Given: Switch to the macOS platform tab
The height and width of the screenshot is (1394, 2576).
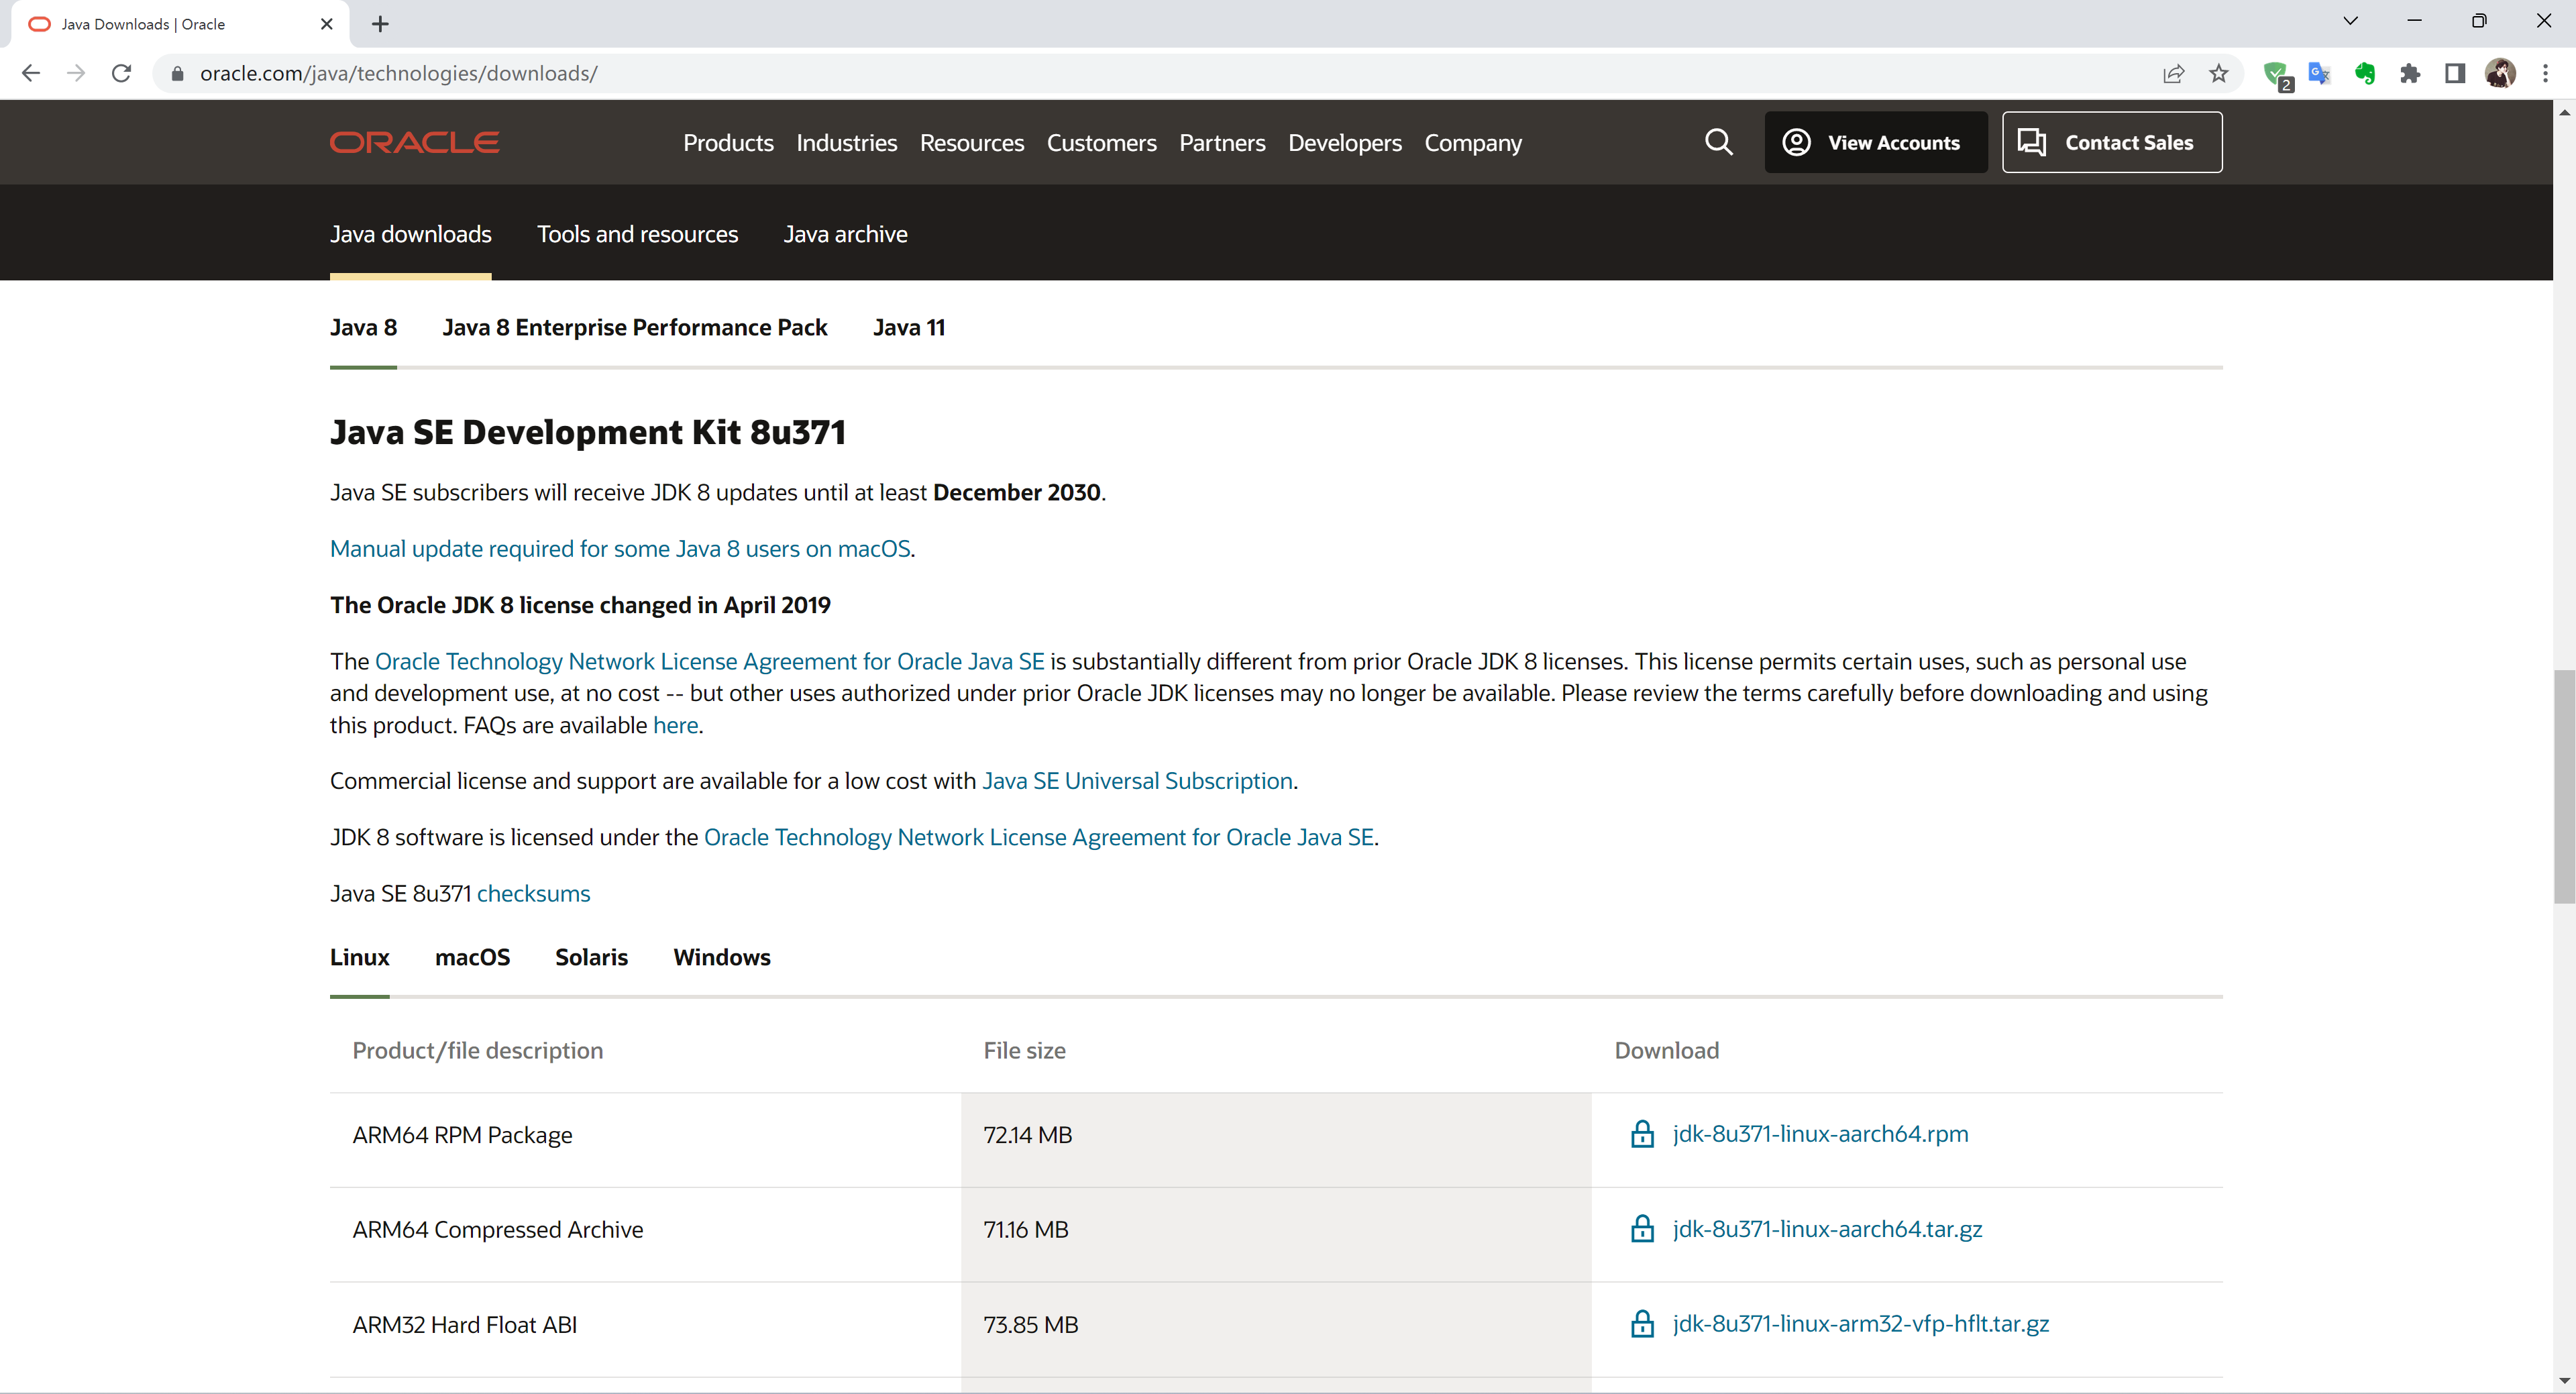Looking at the screenshot, I should (x=472, y=958).
